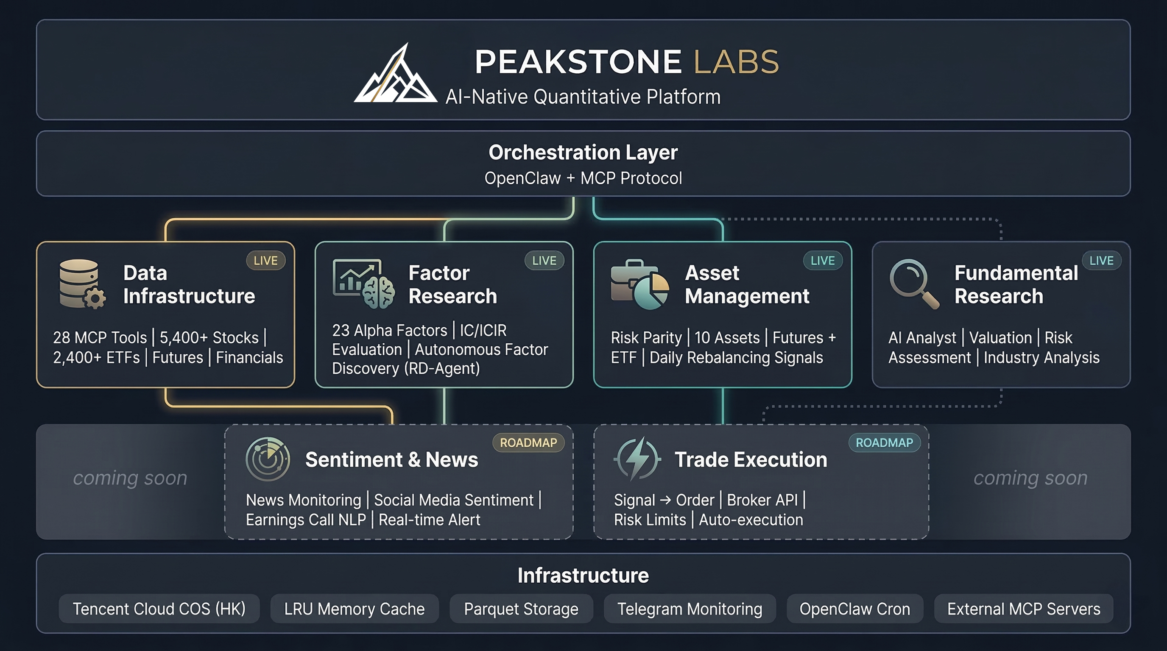Click the Telegram Monitoring infrastructure entry
This screenshot has height=651, width=1167.
tap(690, 609)
